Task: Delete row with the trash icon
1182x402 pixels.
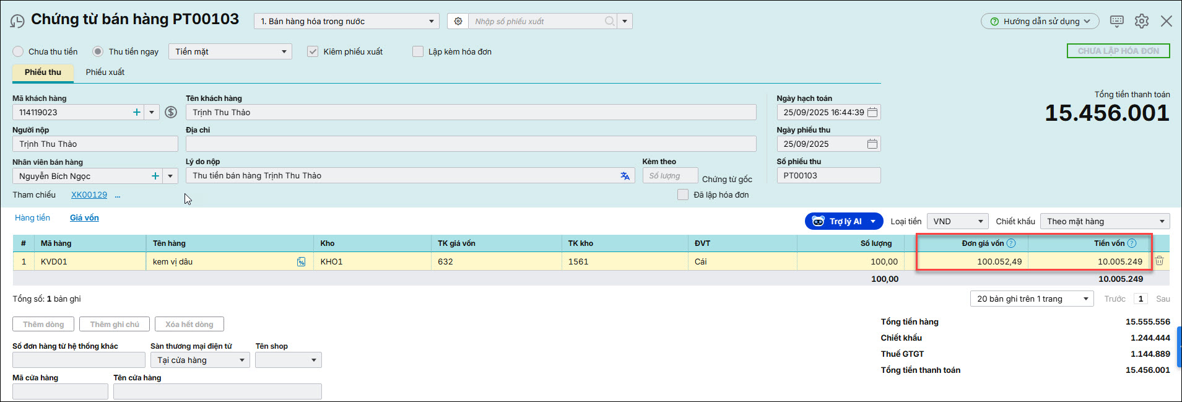Action: pos(1159,261)
